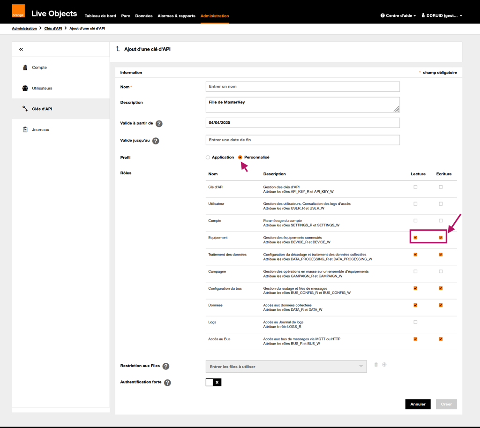Click the Journaux sidebar icon
Screen dimensions: 480x428
(x=25, y=129)
